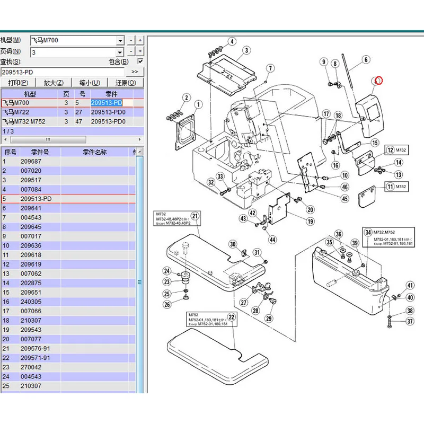Viewport: 424px width, 424px height.
Task: Click the right arrow of results horizontal scrollbar
Action: (x=139, y=139)
